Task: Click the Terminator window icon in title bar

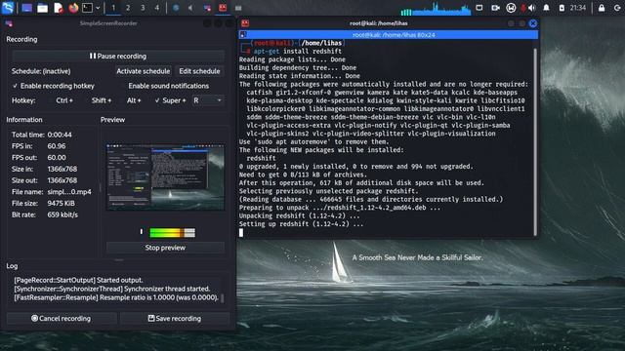Action: pos(245,23)
